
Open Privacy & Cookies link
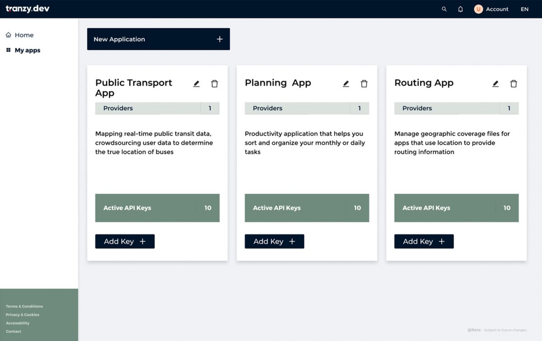coord(23,315)
